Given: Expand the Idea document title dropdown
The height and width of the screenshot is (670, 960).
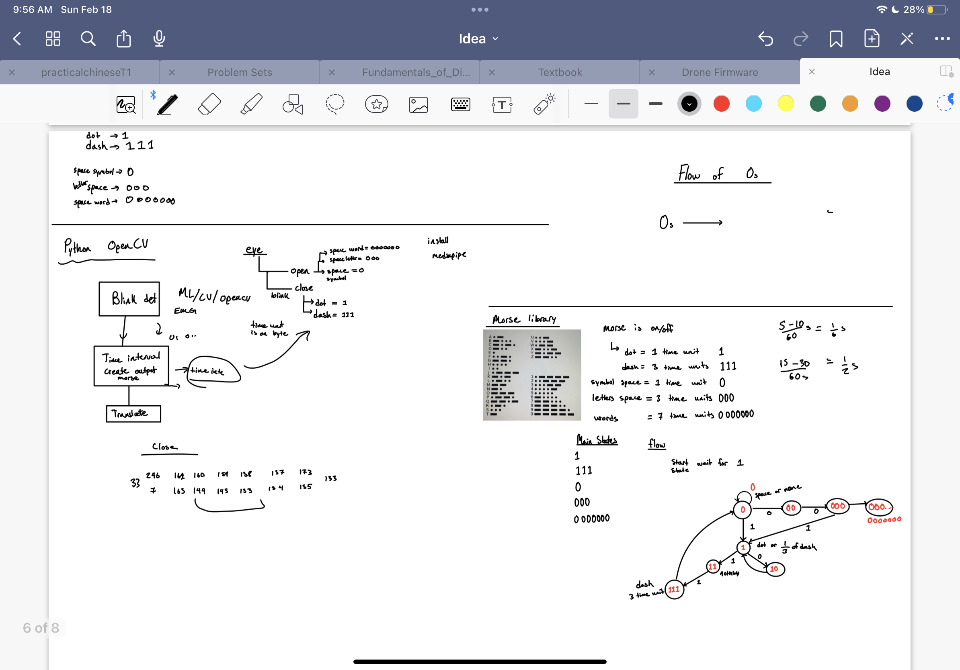Looking at the screenshot, I should tap(479, 39).
